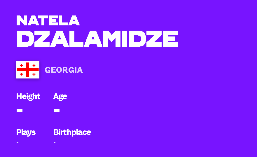Select the Plays label

[x=26, y=132]
